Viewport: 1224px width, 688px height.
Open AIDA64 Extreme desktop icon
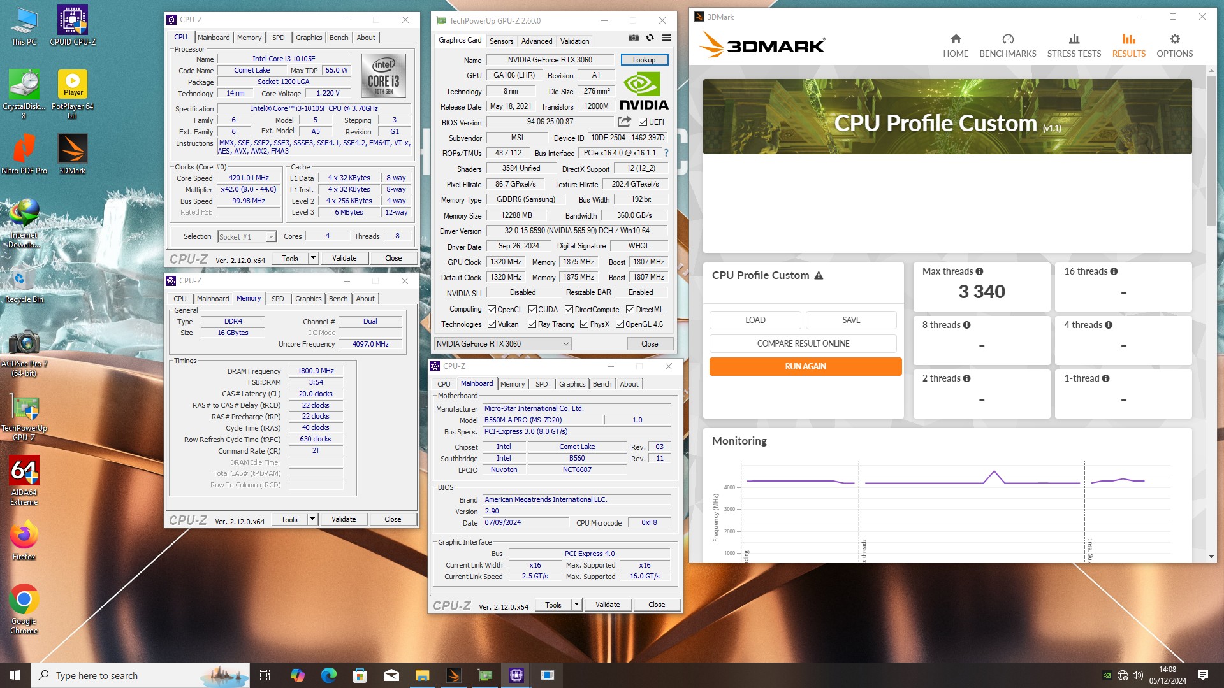coord(24,480)
